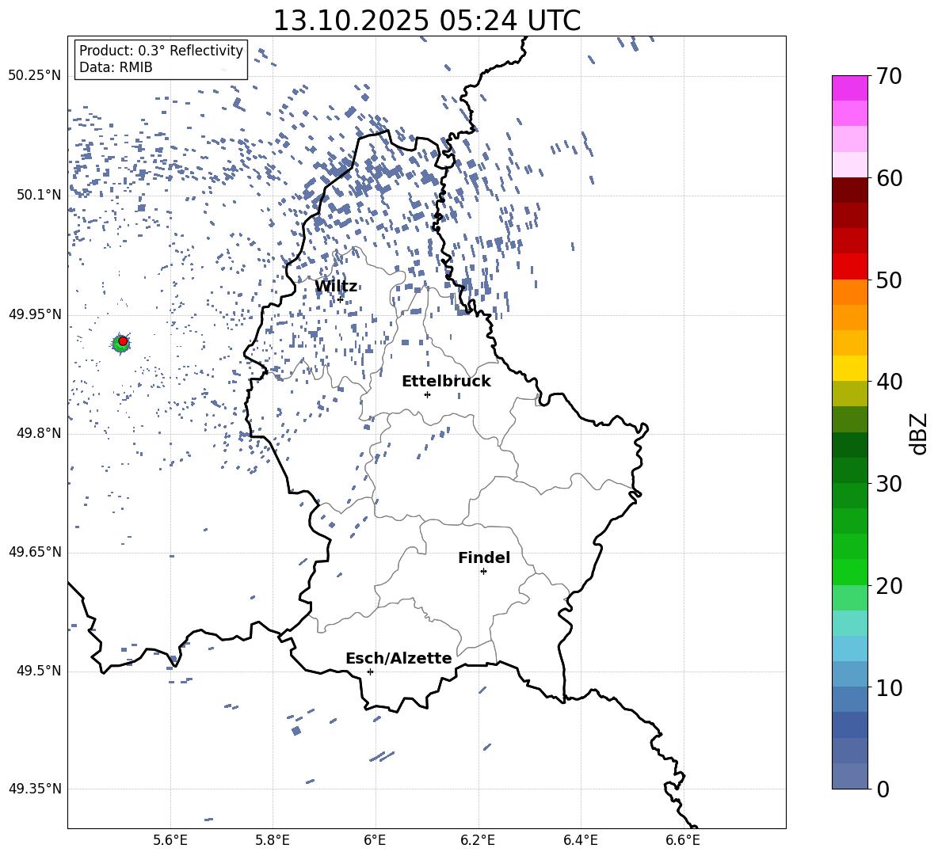Click the 49.5°N latitude label
Viewport: 938px width, 856px height.
click(39, 671)
